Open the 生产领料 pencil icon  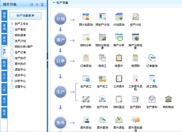coord(86,99)
